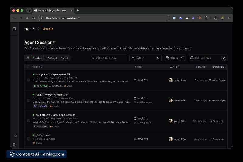This screenshot has height=162, width=243.
Task: Open the nrwl/nx - fix-rspack-test PR session
Action: [x=53, y=74]
